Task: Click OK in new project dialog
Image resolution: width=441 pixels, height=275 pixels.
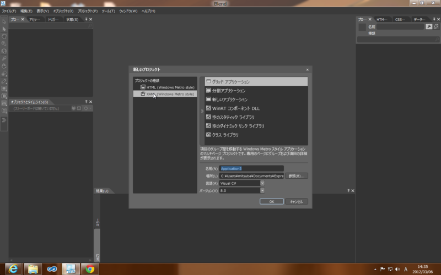Action: pos(271,201)
